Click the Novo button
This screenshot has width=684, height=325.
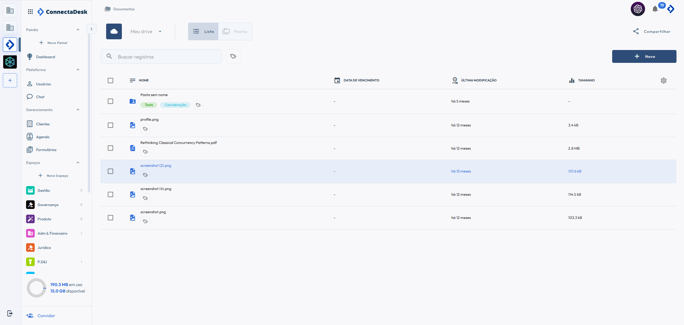[x=644, y=56]
